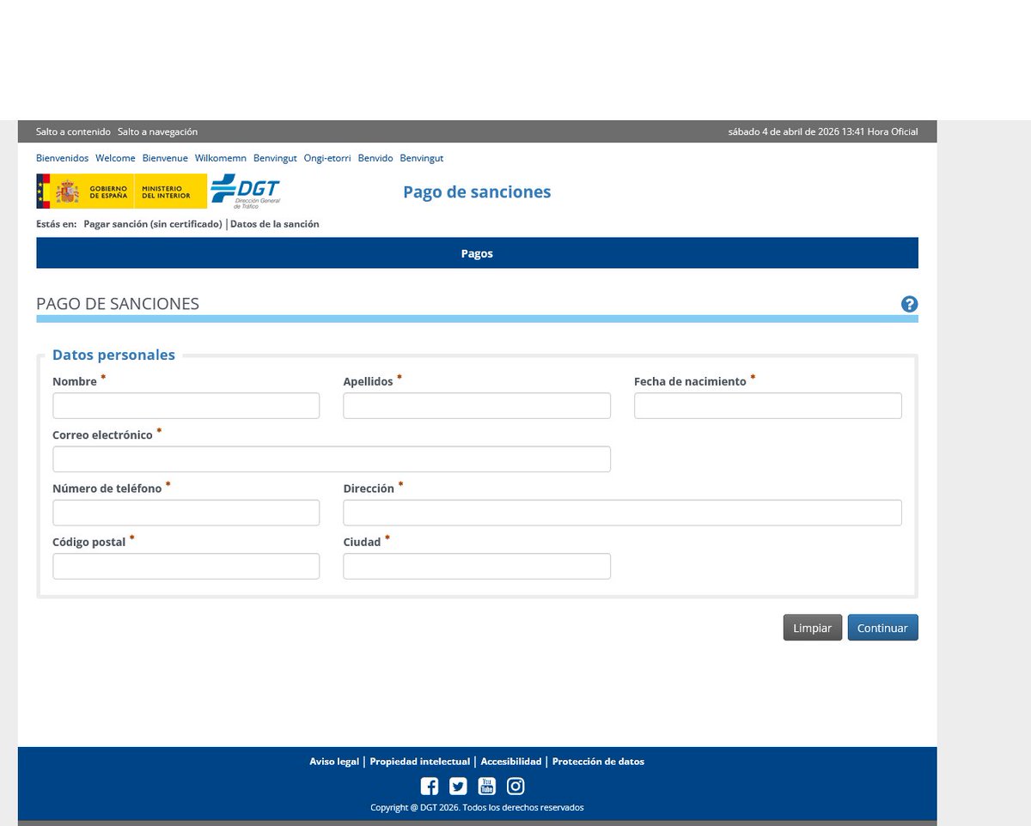1031x826 pixels.
Task: Open the DGT Twitter icon
Action: point(458,786)
